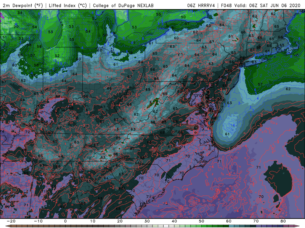
Task: Click the right arrow end of color bar
Action: (x=297, y=226)
